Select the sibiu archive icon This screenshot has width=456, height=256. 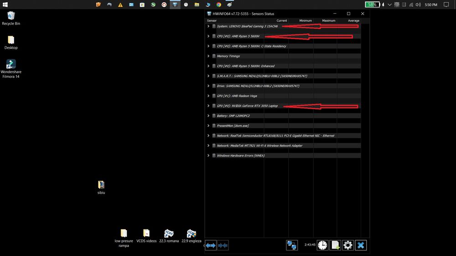101,188
